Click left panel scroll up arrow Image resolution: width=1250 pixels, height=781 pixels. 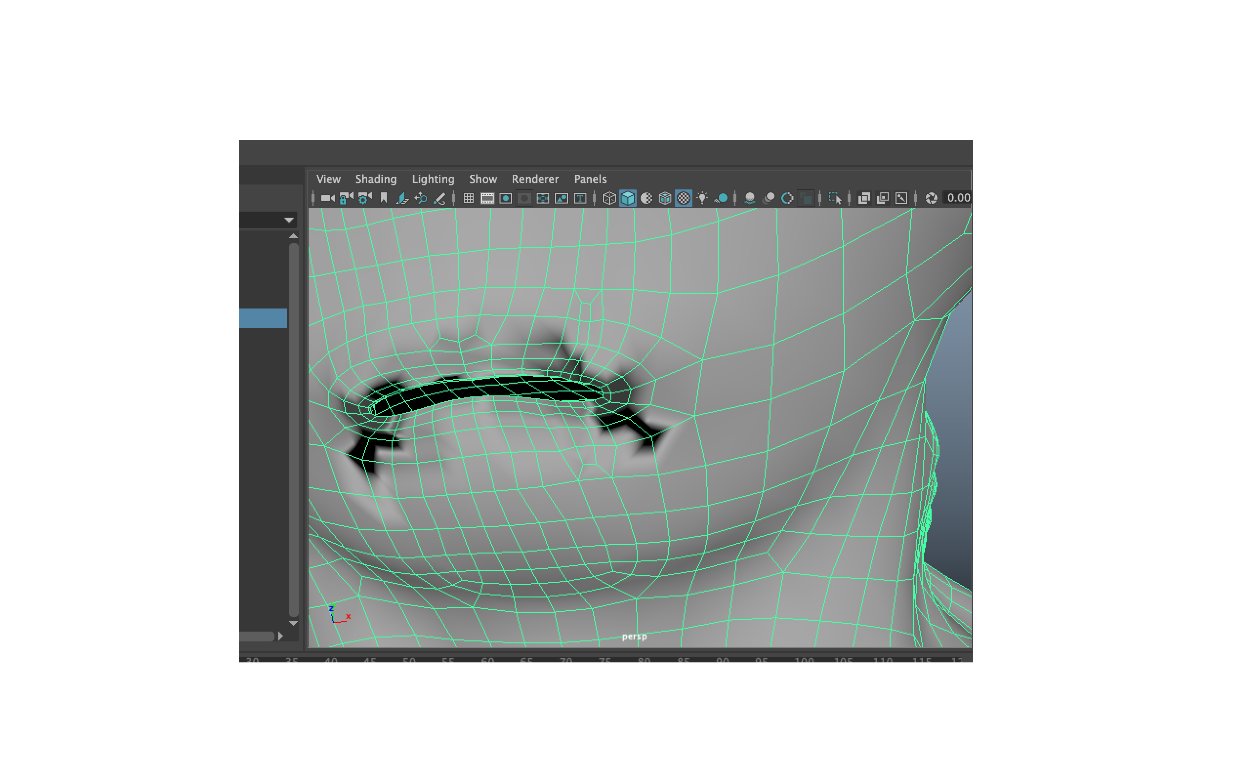pos(293,236)
